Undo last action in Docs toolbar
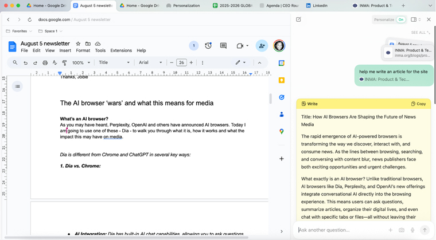This screenshot has width=436, height=240. point(25,63)
